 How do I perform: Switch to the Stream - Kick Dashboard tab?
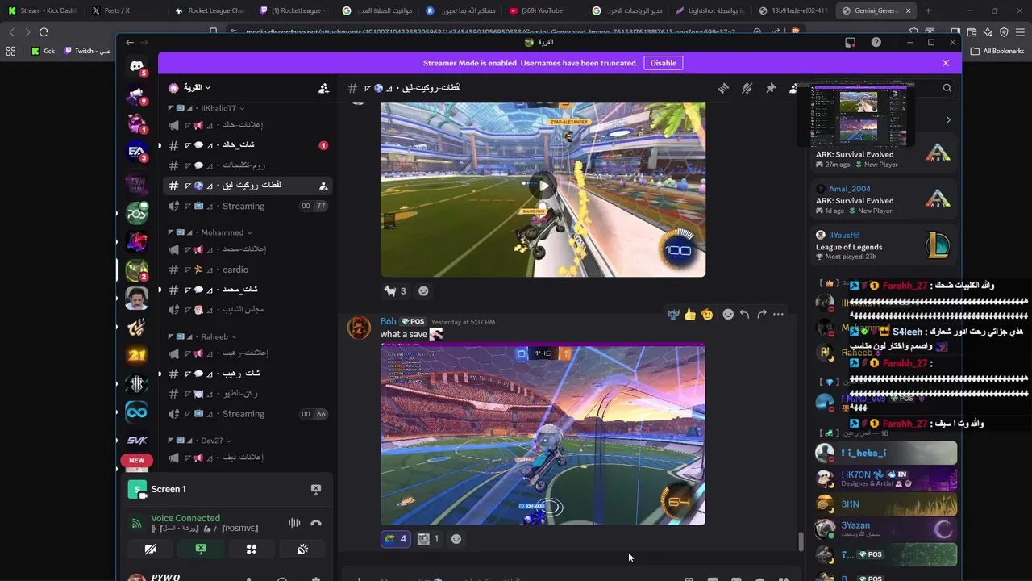click(x=43, y=10)
